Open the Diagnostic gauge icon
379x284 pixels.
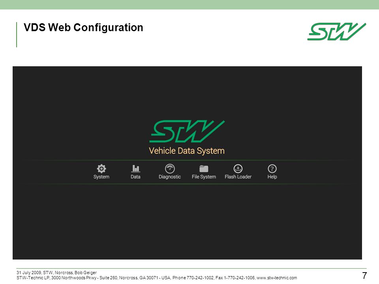click(x=170, y=168)
